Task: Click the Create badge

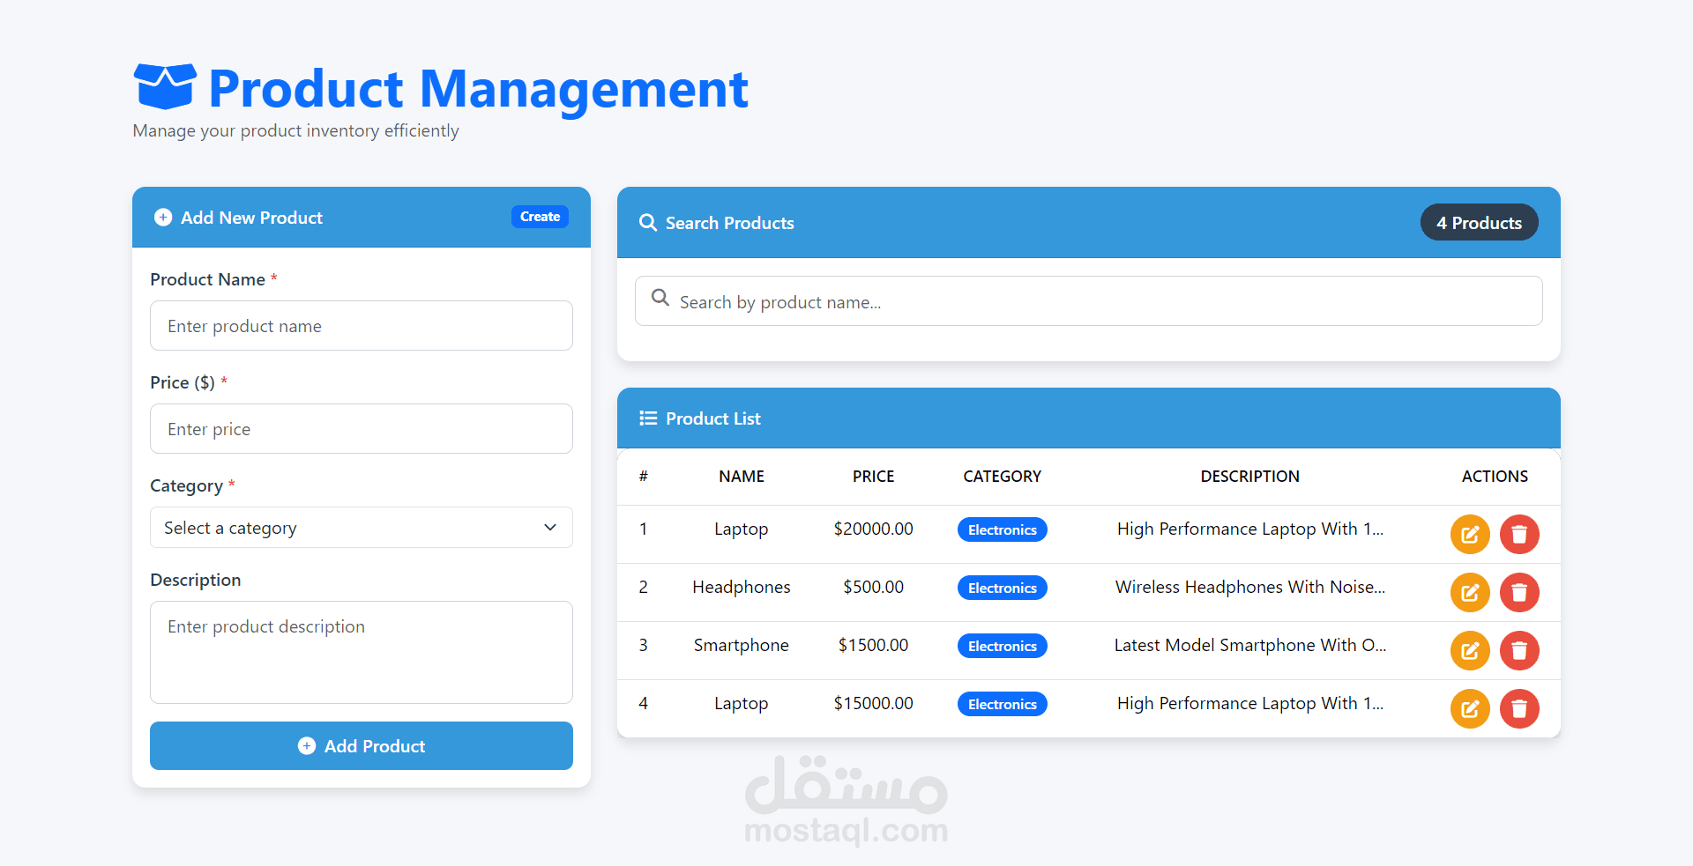Action: tap(540, 217)
